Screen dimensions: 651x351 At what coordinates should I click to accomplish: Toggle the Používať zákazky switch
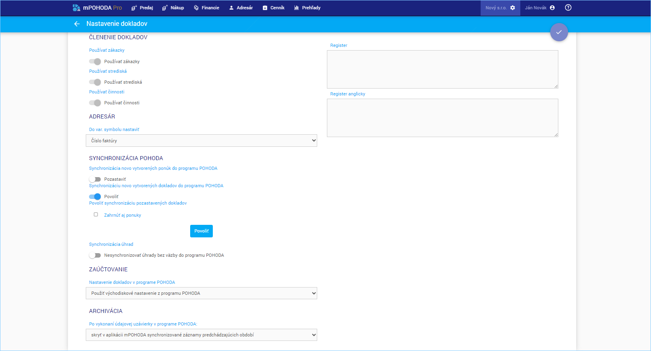coord(95,61)
